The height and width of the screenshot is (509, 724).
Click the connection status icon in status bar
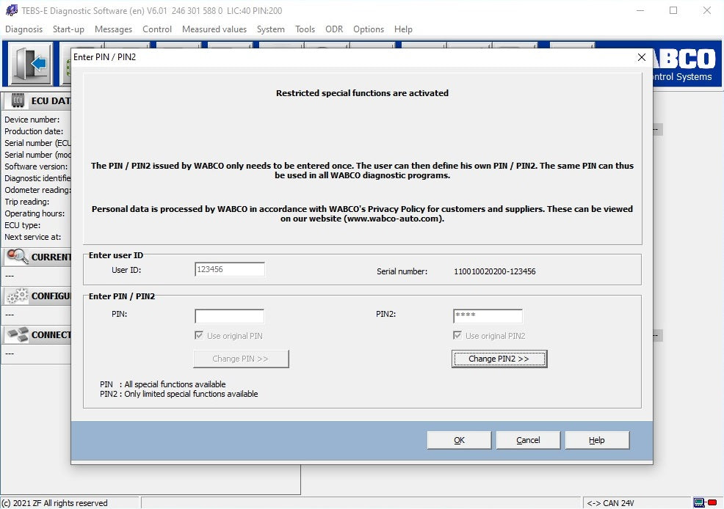706,502
